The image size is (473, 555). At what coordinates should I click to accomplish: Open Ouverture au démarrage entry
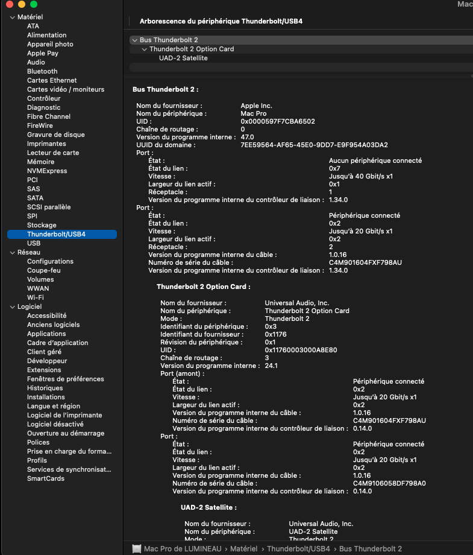point(66,433)
